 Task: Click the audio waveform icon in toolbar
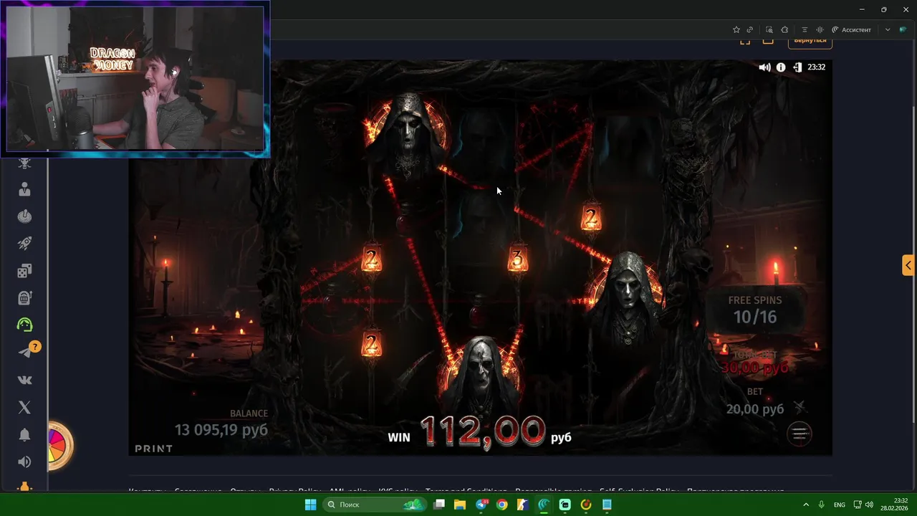[x=820, y=29]
